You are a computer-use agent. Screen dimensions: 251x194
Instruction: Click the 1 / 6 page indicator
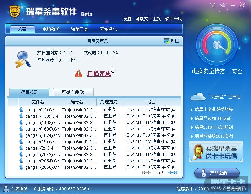(159, 173)
